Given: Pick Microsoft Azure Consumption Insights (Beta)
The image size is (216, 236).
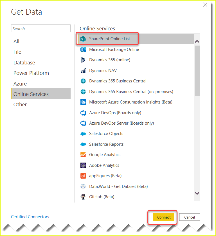Looking at the screenshot, I should [136, 102].
